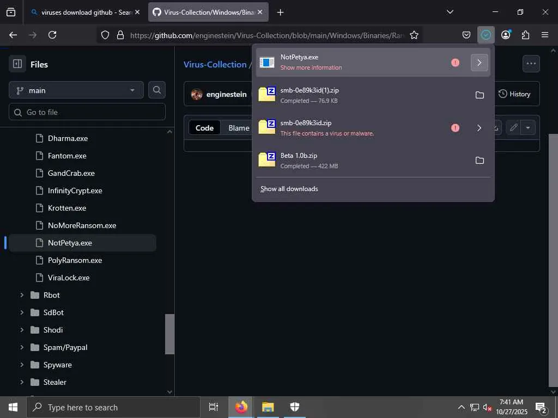Show details arrow for NotPetya.exe download
Viewport: 558px width, 418px height.
[480, 63]
